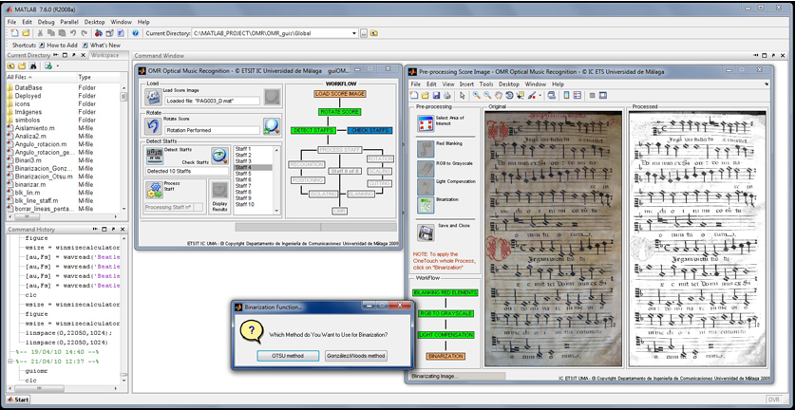This screenshot has height=410, width=796.
Task: Click the Save and Close icon
Action: pos(426,233)
